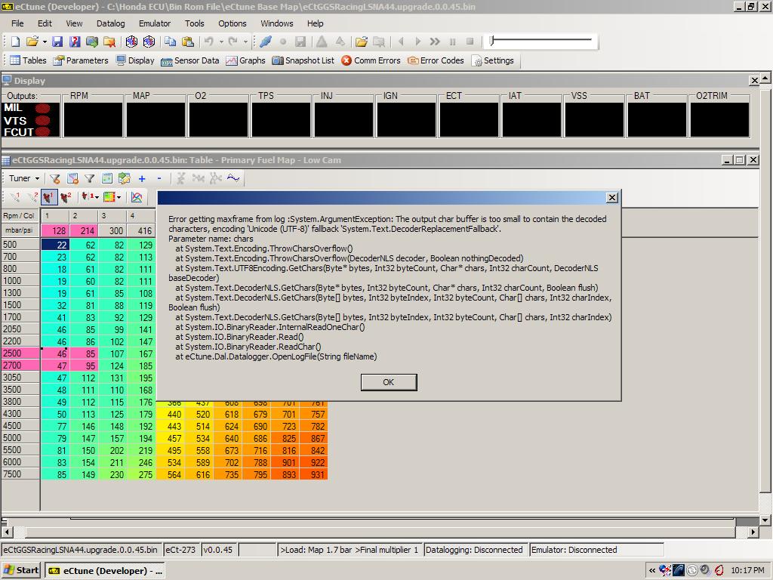
Task: Open the Tools menu
Action: click(194, 23)
